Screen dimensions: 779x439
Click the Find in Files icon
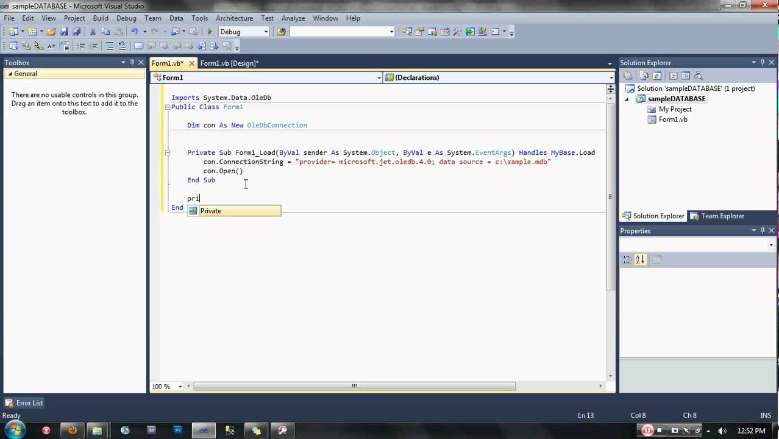(x=281, y=32)
